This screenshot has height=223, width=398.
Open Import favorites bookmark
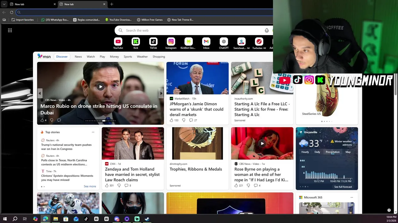(x=22, y=20)
